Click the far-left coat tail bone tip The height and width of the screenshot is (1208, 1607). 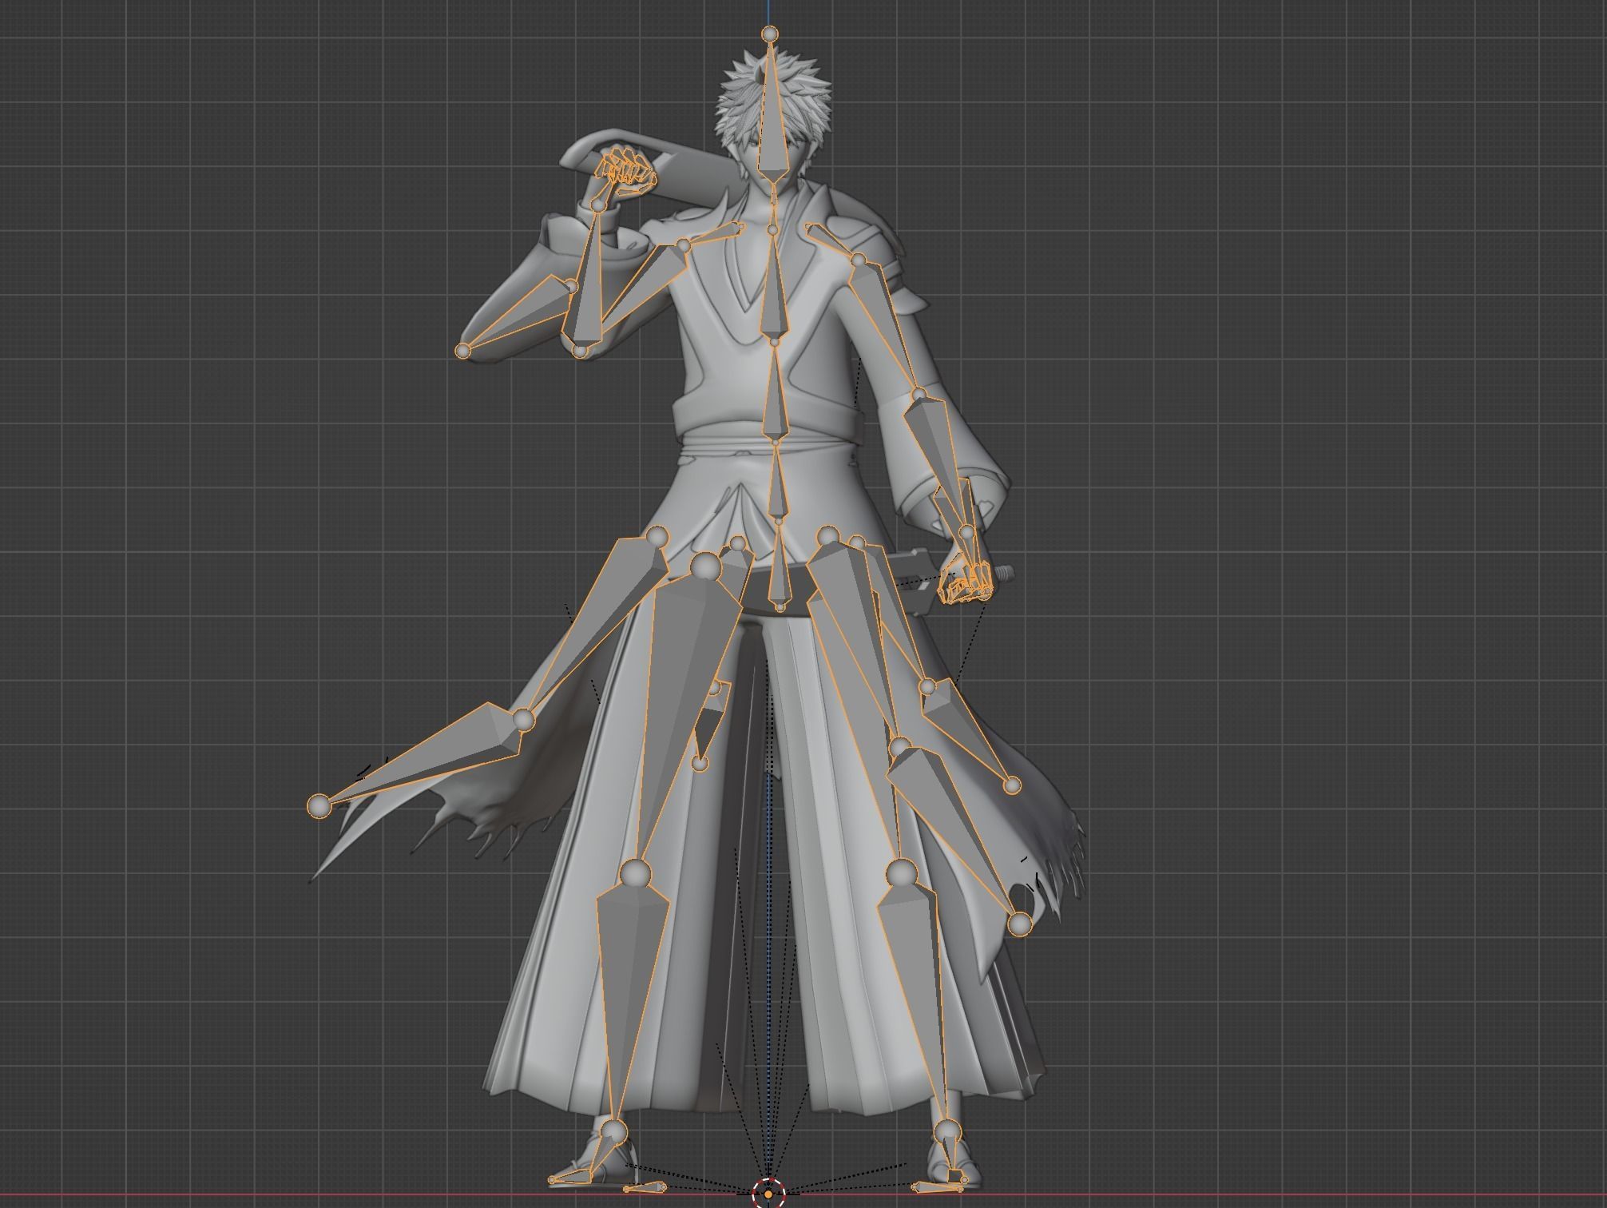[319, 805]
